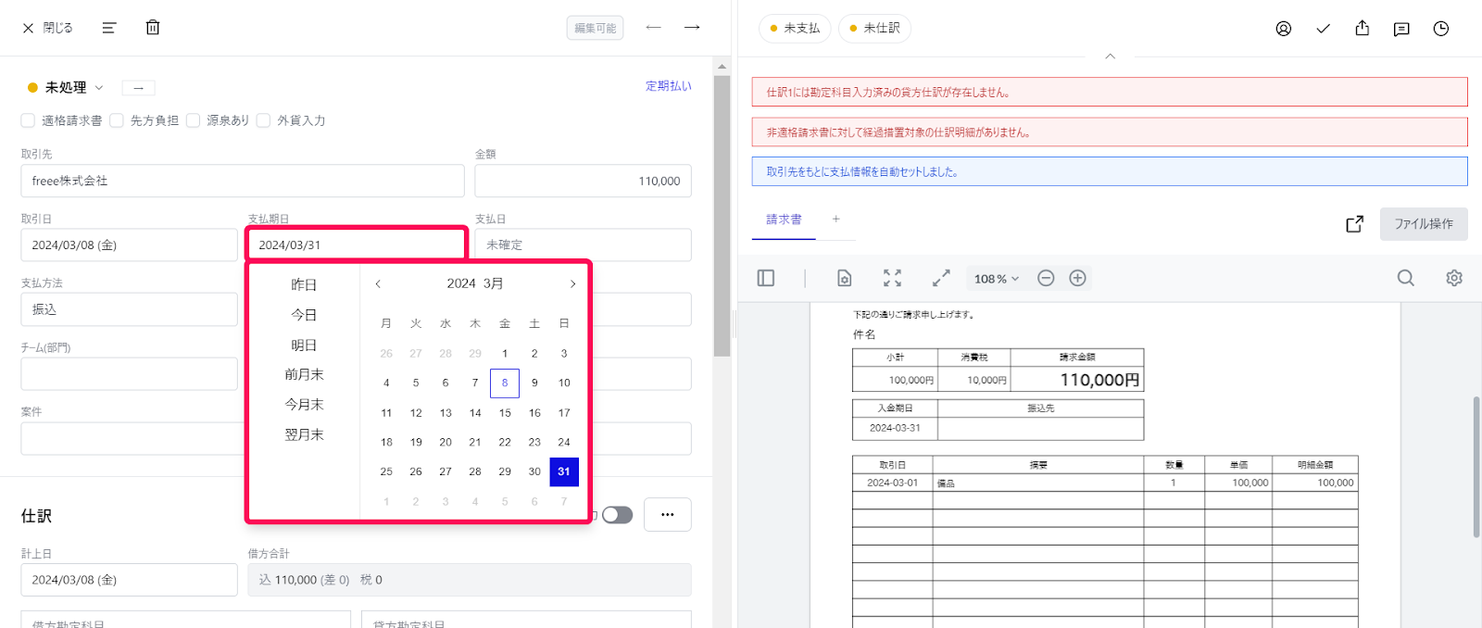Choose 明日 date shortcut
The height and width of the screenshot is (628, 1482).
(304, 345)
